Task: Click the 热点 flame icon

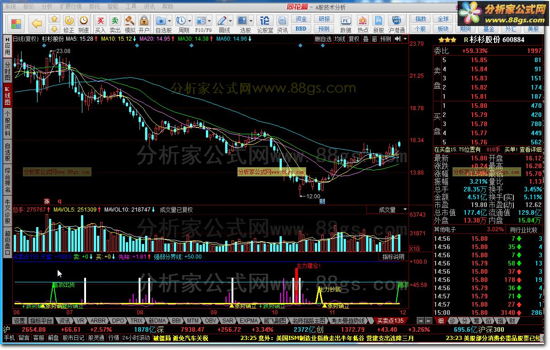Action: point(363,23)
